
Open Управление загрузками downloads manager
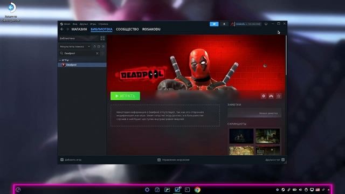(x=174, y=160)
